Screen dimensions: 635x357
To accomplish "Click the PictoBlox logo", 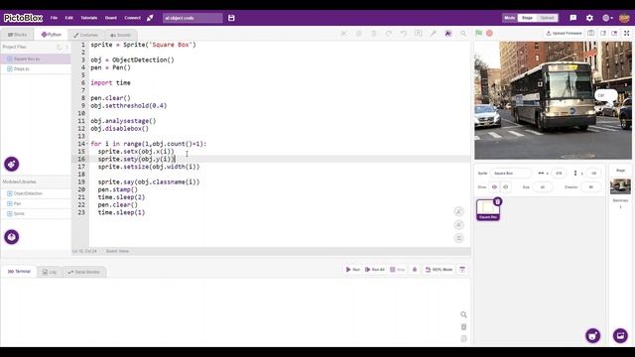I will 23,18.
